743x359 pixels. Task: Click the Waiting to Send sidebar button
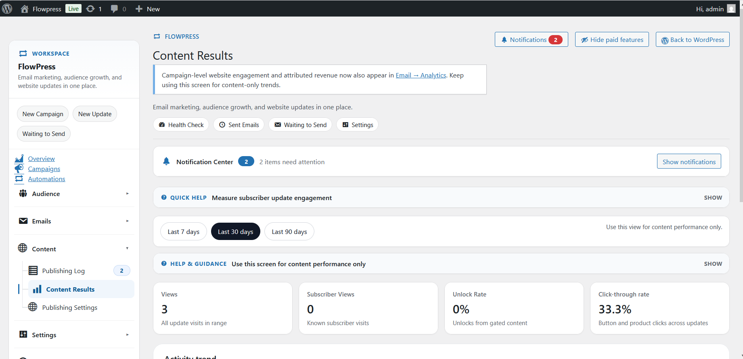44,134
